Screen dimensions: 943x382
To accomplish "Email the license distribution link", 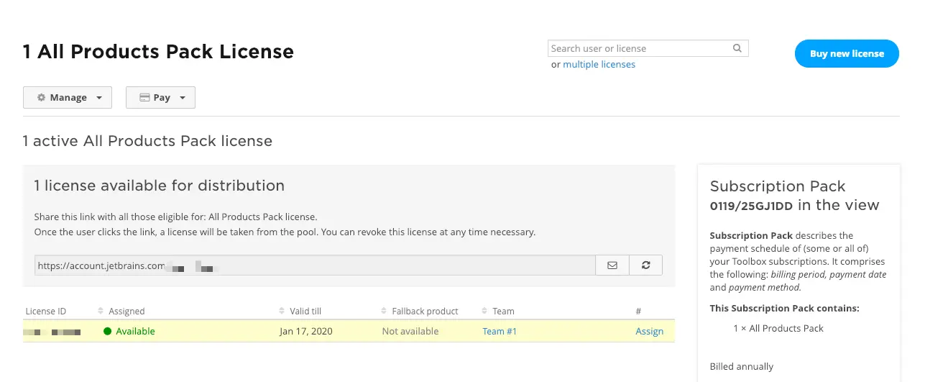I will 612,265.
